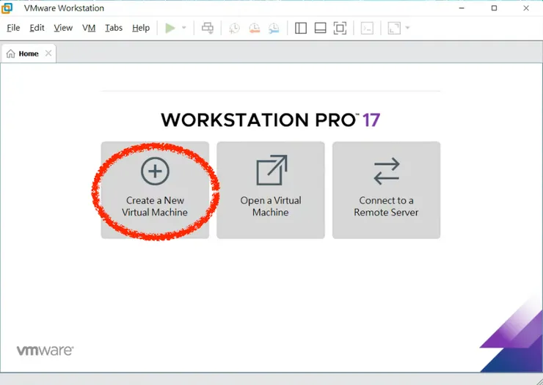
Task: Open the Tabs menu
Action: 114,28
